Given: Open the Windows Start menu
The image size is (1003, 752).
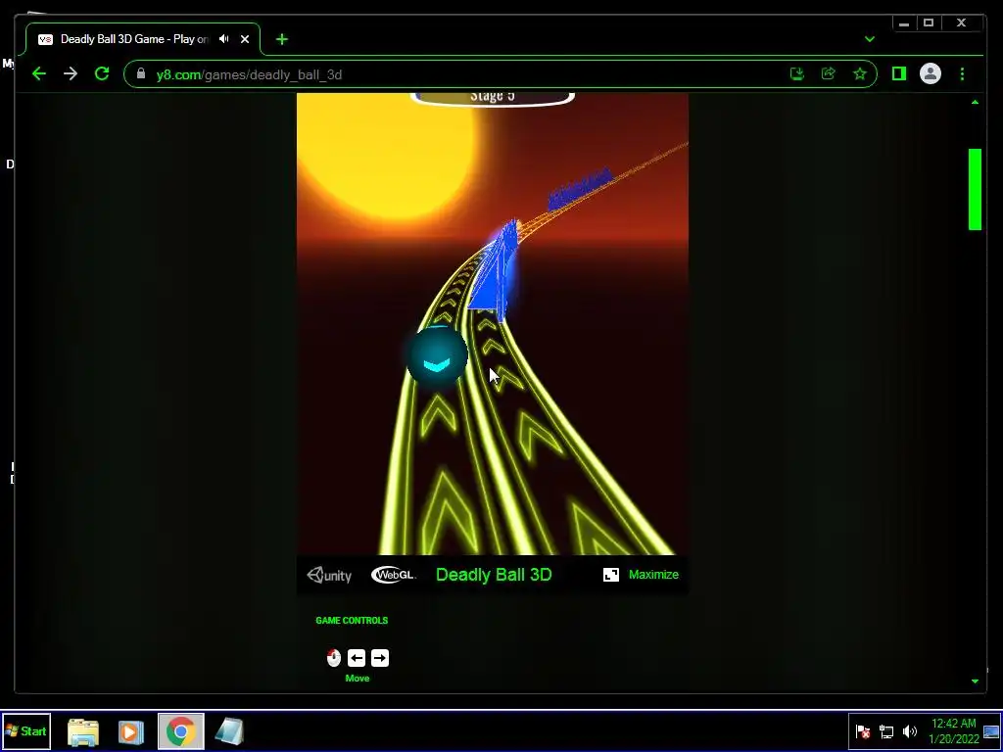Looking at the screenshot, I should (26, 730).
